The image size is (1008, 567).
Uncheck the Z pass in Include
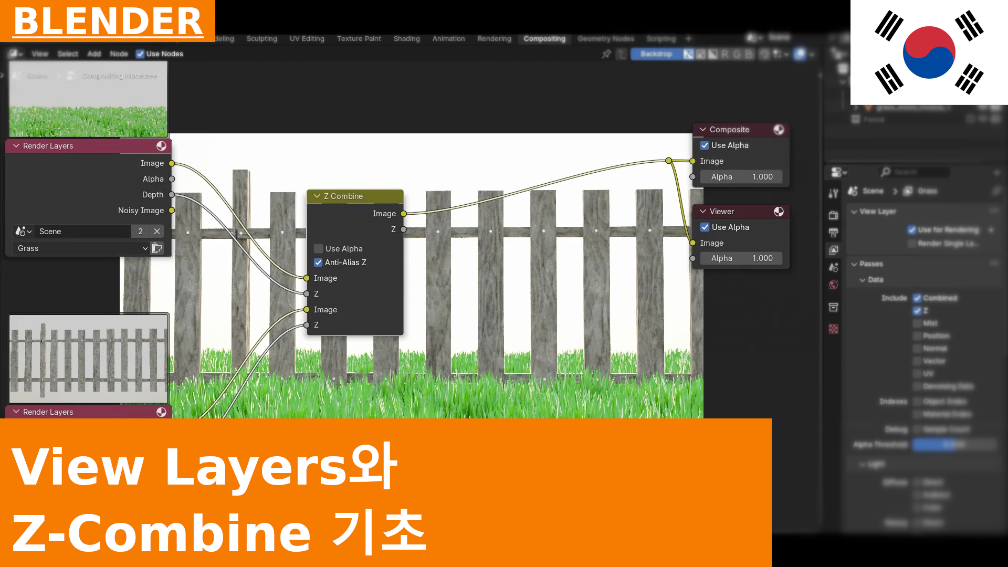[x=917, y=311]
